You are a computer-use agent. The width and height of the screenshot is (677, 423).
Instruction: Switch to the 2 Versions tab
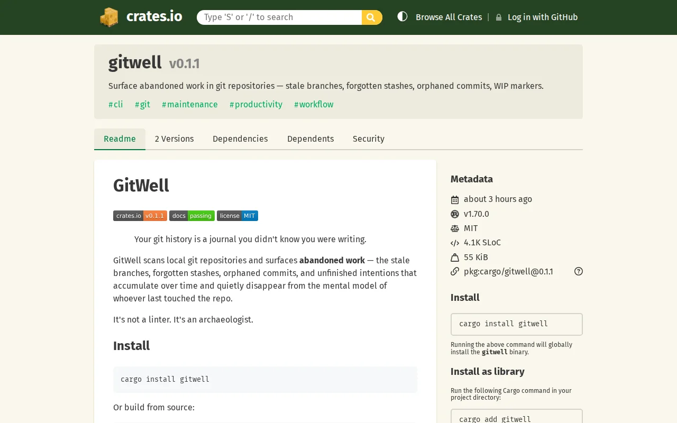pyautogui.click(x=174, y=139)
